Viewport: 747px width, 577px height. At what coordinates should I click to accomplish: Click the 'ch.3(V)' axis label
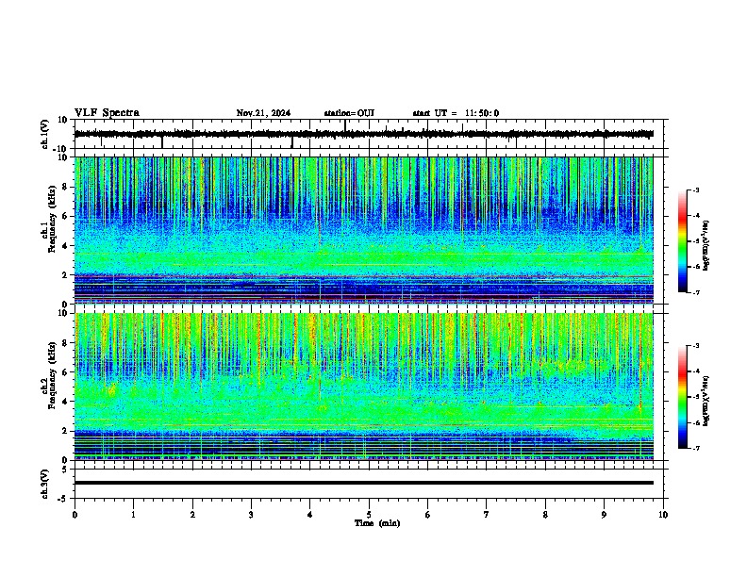[x=44, y=484]
